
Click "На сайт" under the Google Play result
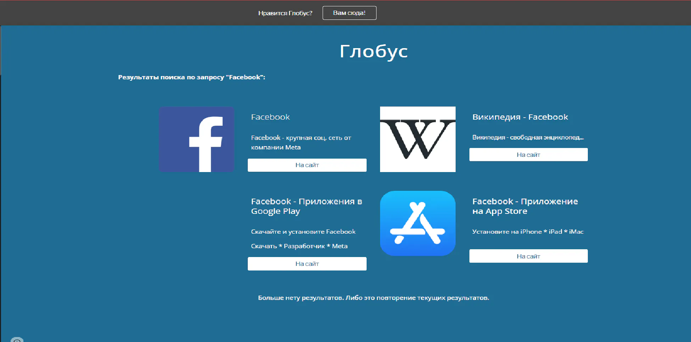point(307,264)
